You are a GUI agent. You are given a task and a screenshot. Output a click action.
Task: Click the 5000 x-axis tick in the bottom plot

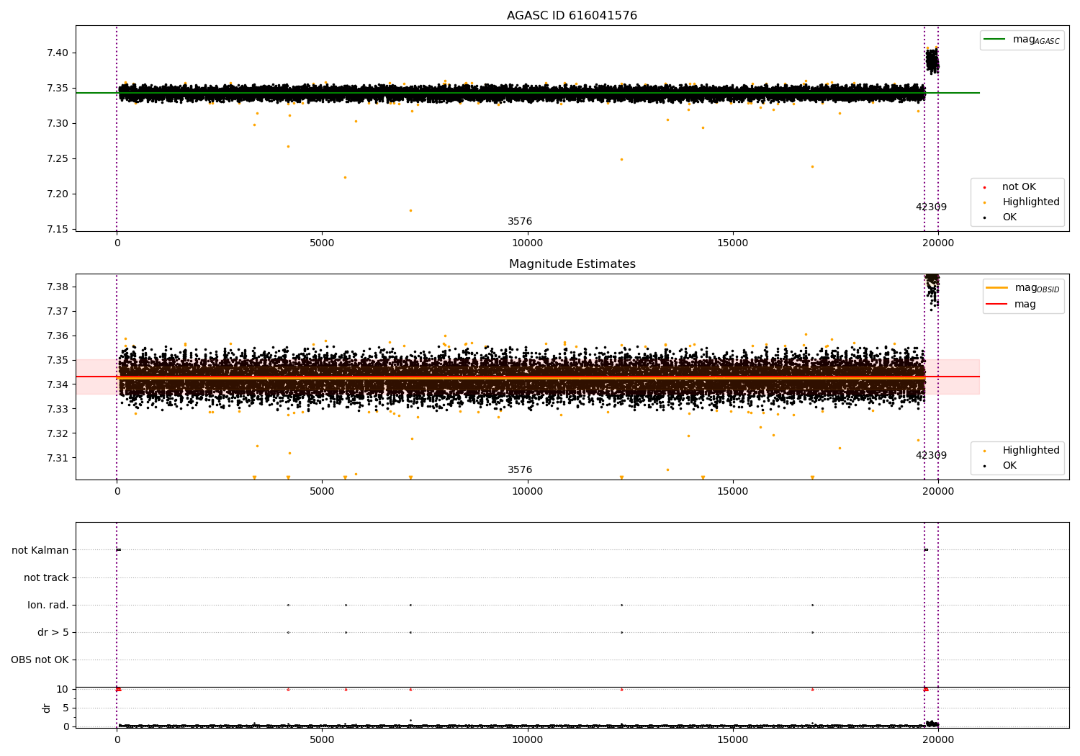322,740
